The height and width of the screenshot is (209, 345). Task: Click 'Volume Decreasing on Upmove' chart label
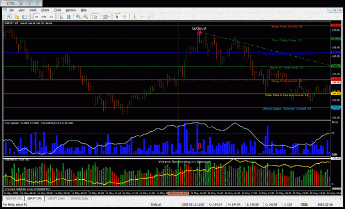click(184, 162)
